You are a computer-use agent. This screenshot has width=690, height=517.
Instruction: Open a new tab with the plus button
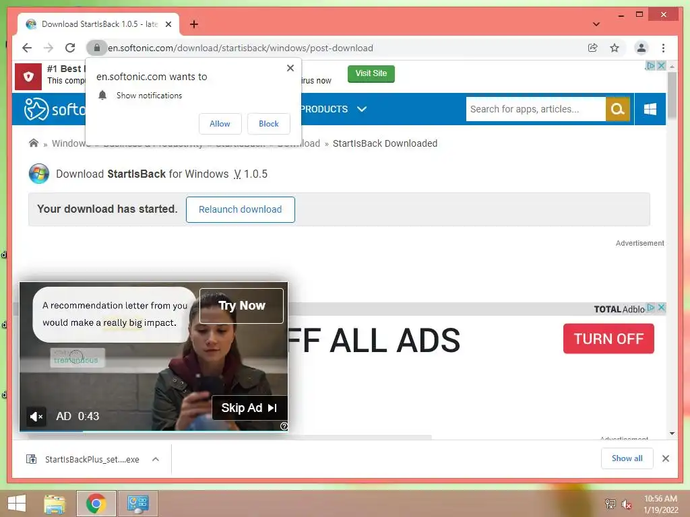pos(193,24)
